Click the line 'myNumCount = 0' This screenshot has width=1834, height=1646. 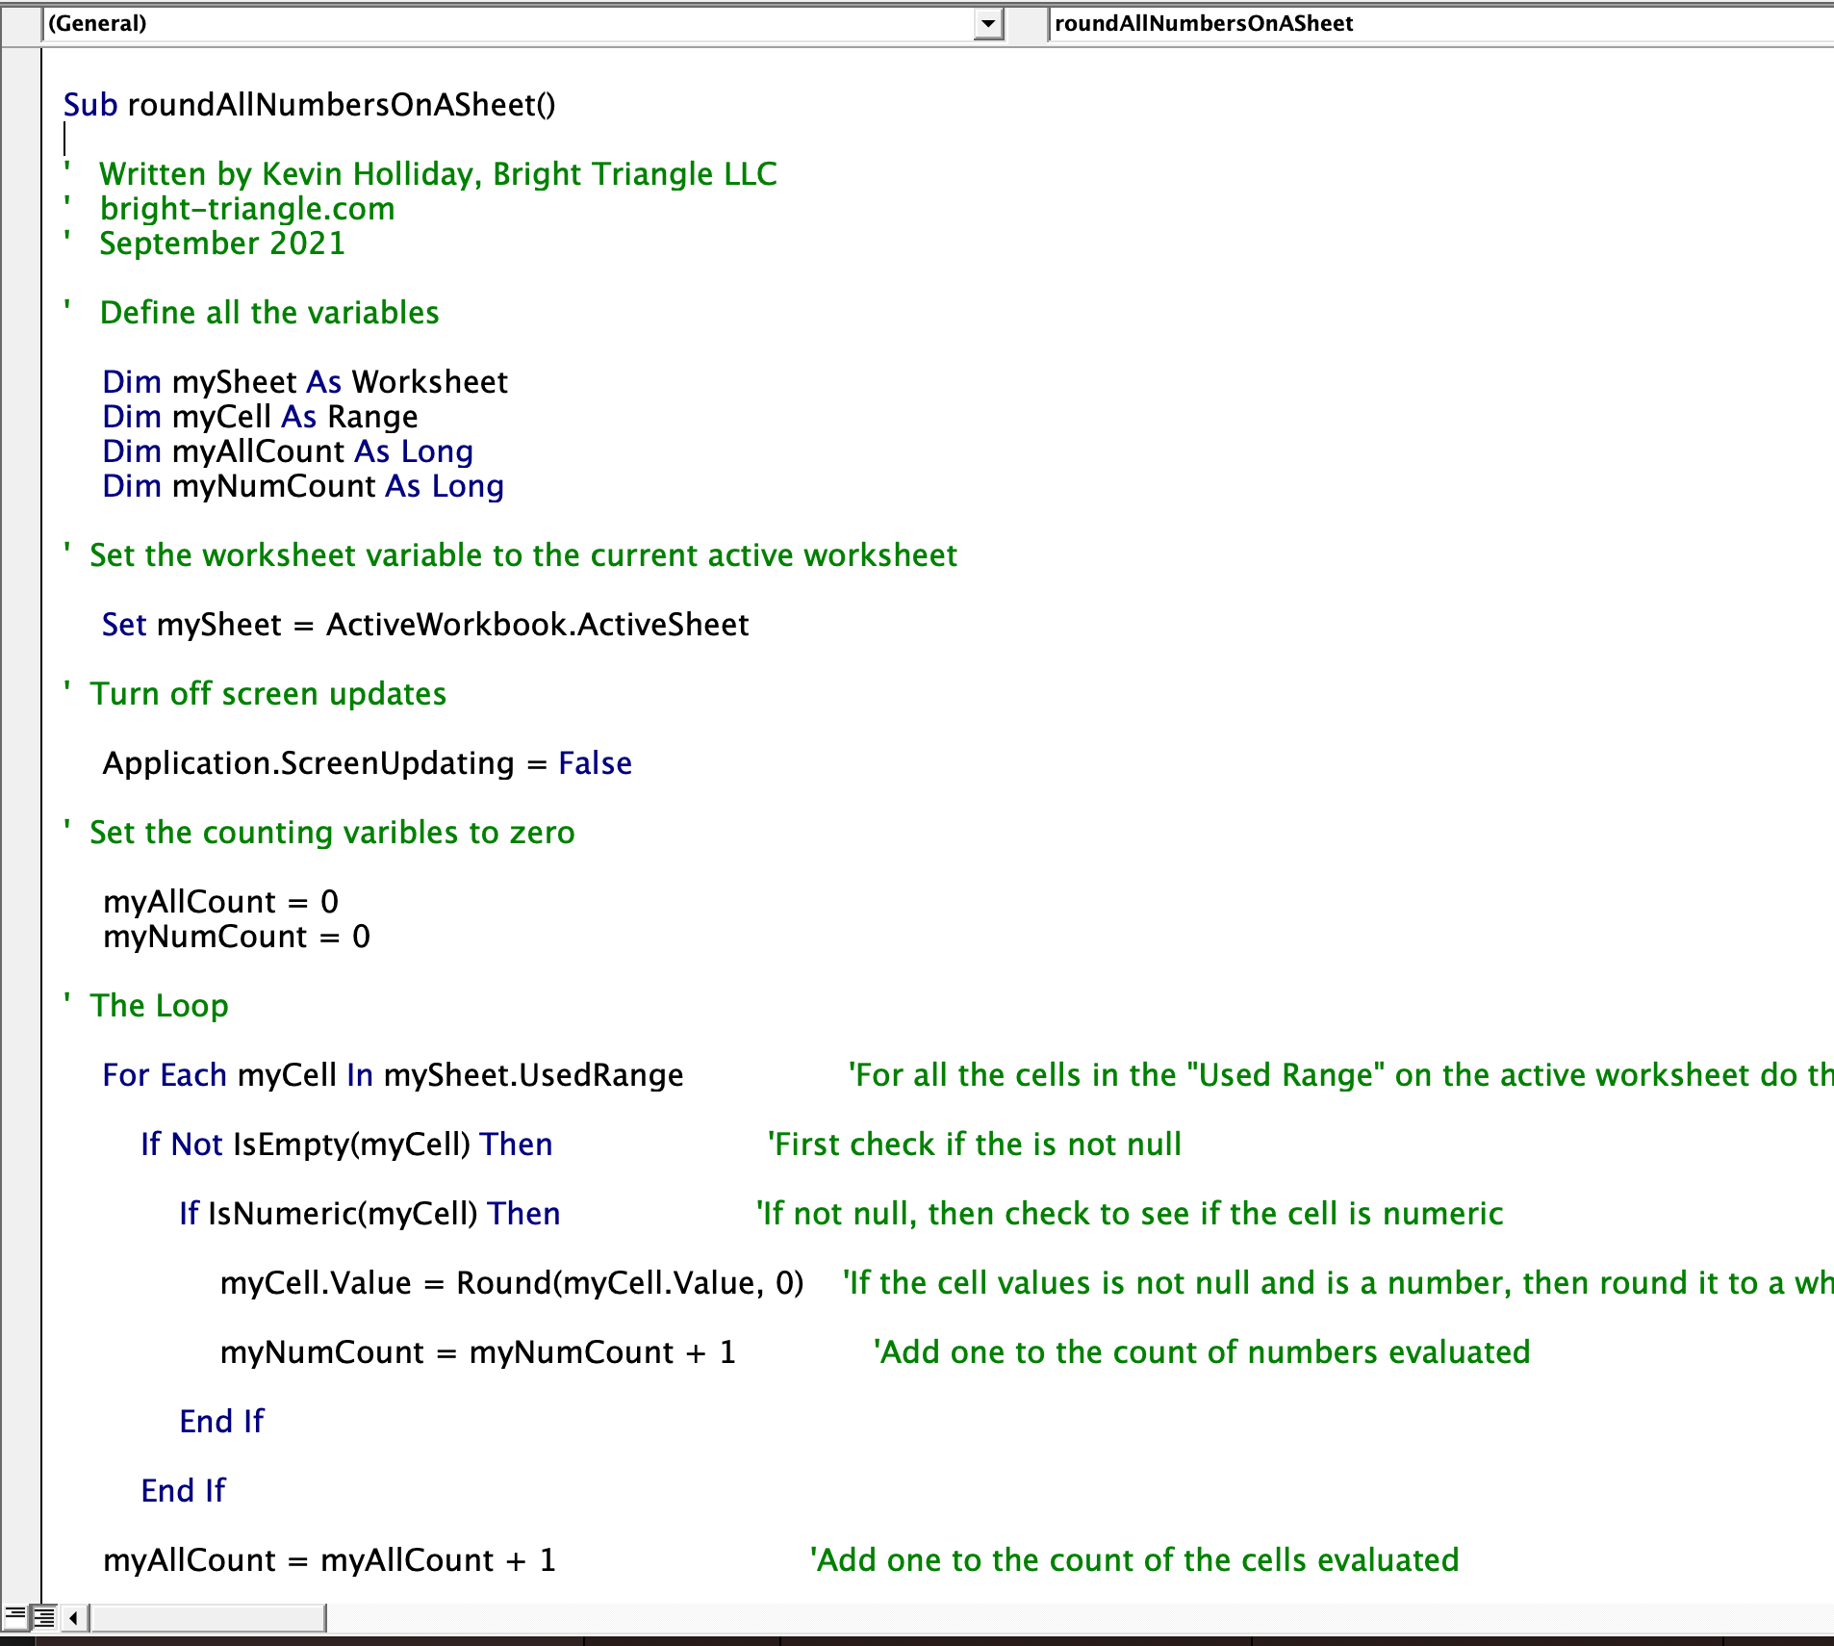237,937
